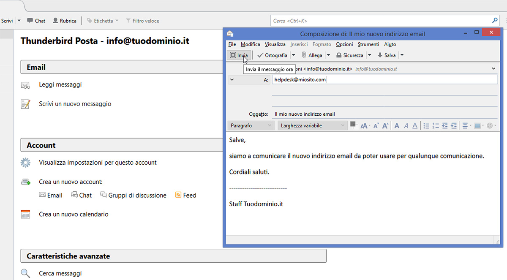Click the Cerca search box
507x280 pixels.
click(385, 21)
